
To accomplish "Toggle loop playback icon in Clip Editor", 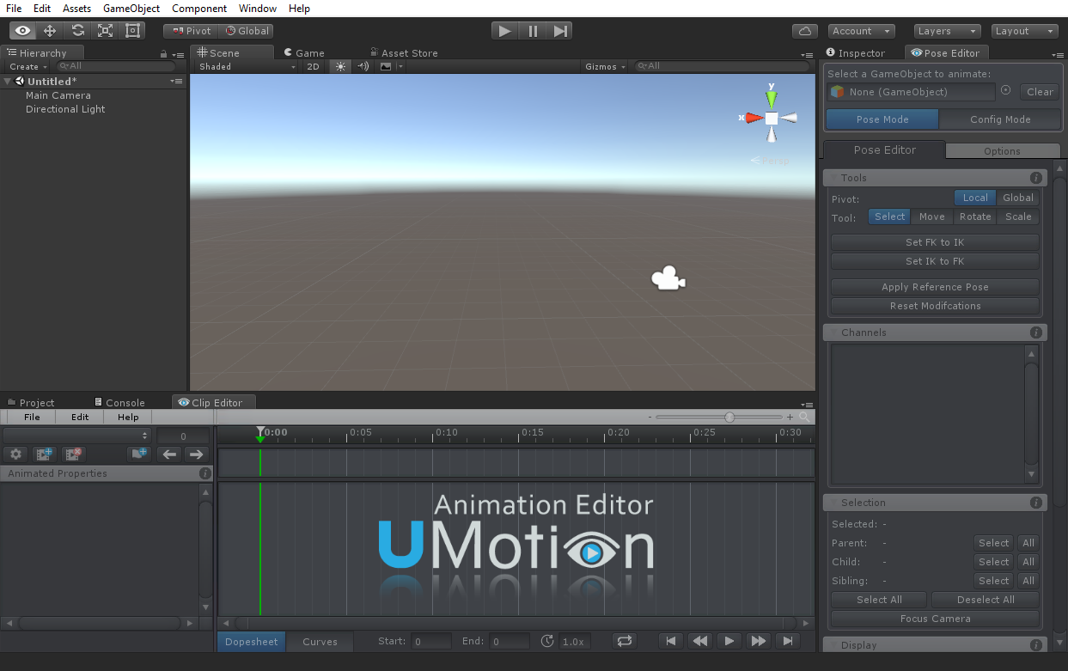I will click(624, 641).
